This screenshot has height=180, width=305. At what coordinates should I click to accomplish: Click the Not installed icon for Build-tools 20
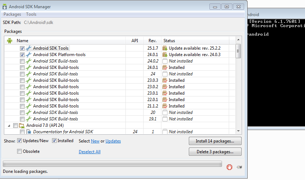point(165,112)
